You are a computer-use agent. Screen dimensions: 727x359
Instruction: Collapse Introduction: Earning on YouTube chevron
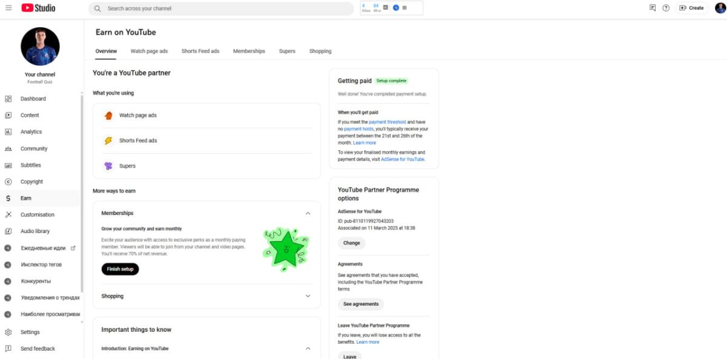pos(308,349)
